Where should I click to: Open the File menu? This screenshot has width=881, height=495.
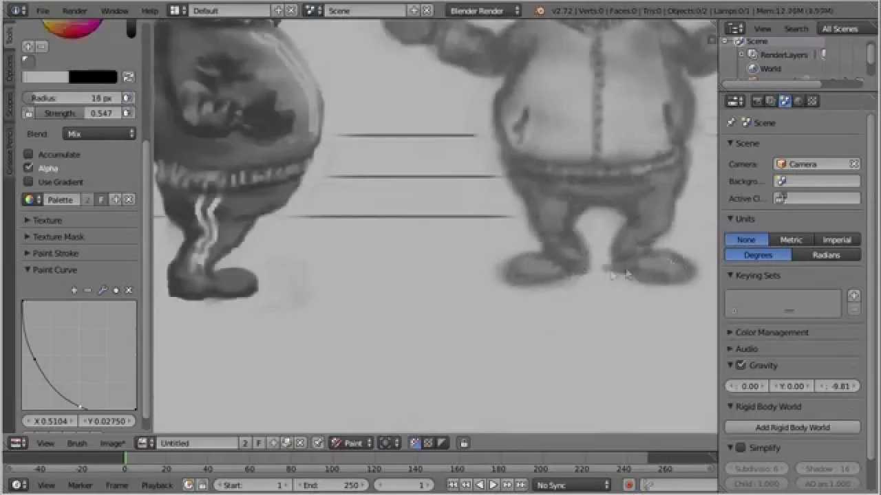(x=43, y=11)
